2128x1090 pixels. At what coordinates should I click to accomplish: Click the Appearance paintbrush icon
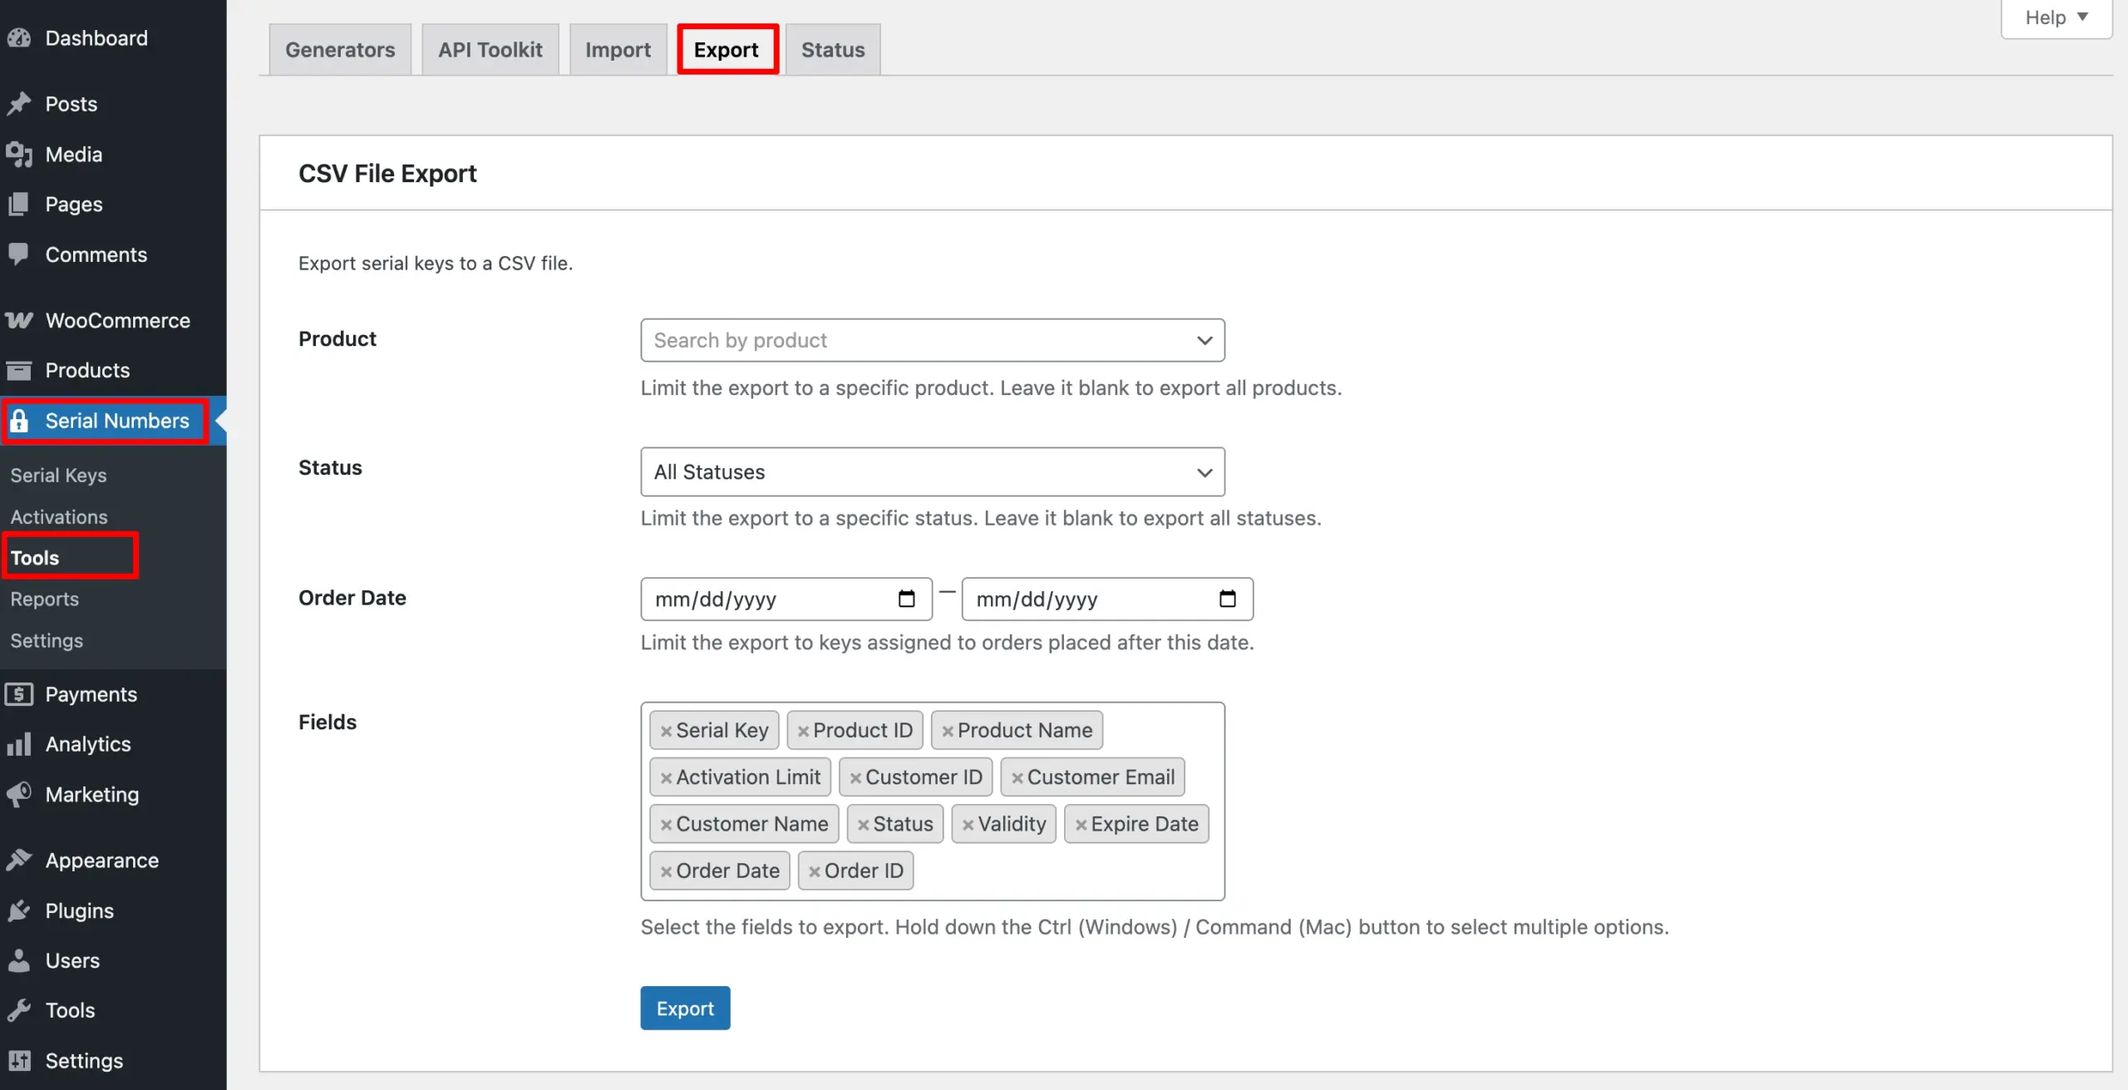(19, 861)
